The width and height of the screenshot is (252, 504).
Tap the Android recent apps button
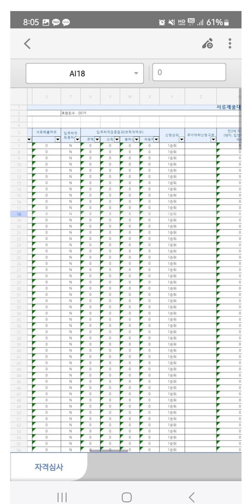tap(62, 497)
